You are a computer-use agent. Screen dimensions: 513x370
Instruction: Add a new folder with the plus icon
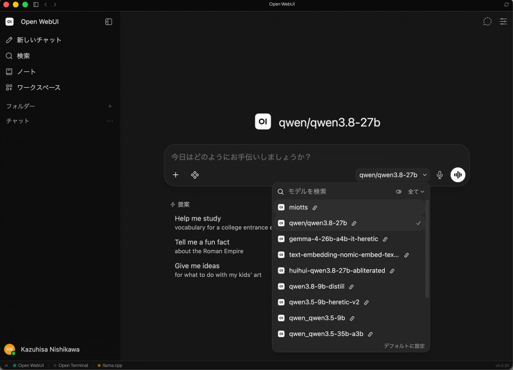[x=110, y=106]
